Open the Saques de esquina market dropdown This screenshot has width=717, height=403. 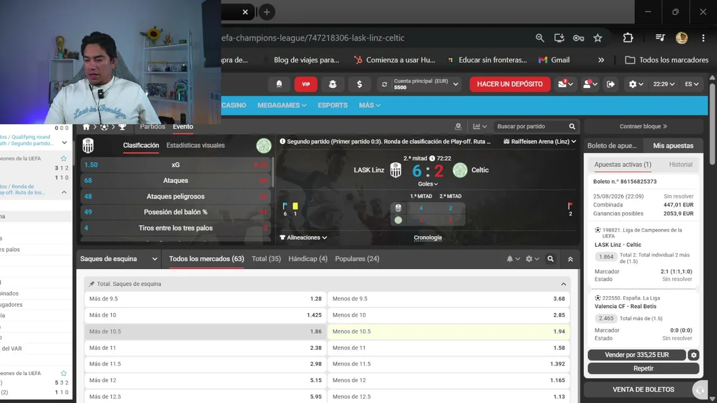click(x=119, y=259)
